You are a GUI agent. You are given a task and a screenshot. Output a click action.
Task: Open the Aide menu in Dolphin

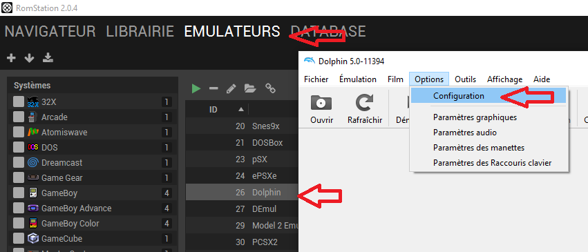[542, 79]
